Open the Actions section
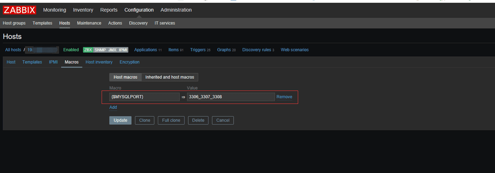 [x=115, y=23]
